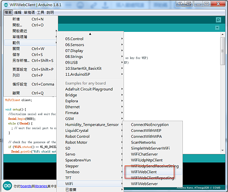Choose 離開 Ctrl+Q menu entry

30,93
